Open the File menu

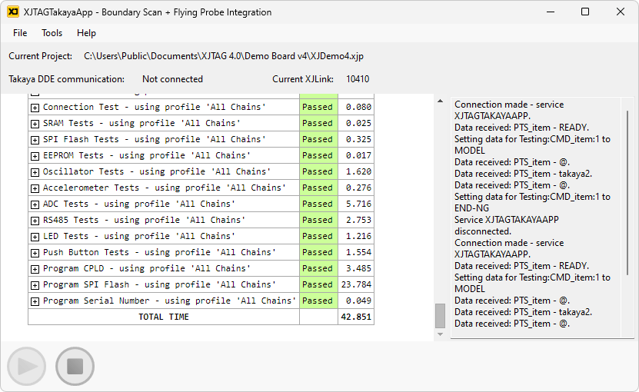(20, 33)
